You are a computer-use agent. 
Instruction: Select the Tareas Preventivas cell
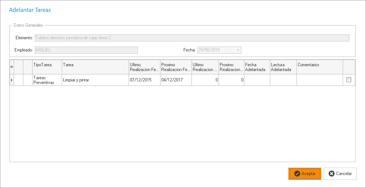tap(47, 80)
